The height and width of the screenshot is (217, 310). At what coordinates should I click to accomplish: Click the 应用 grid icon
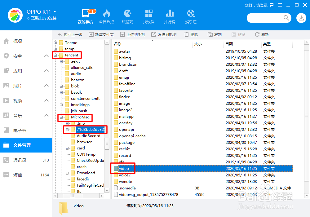pos(6,71)
